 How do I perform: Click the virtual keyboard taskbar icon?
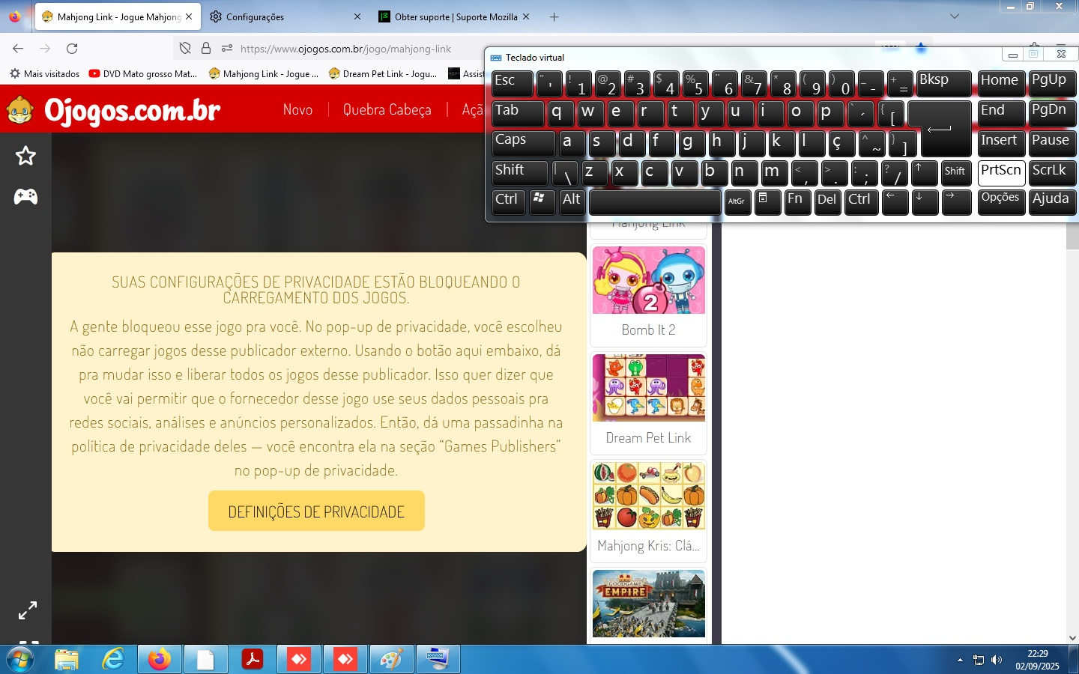point(438,660)
